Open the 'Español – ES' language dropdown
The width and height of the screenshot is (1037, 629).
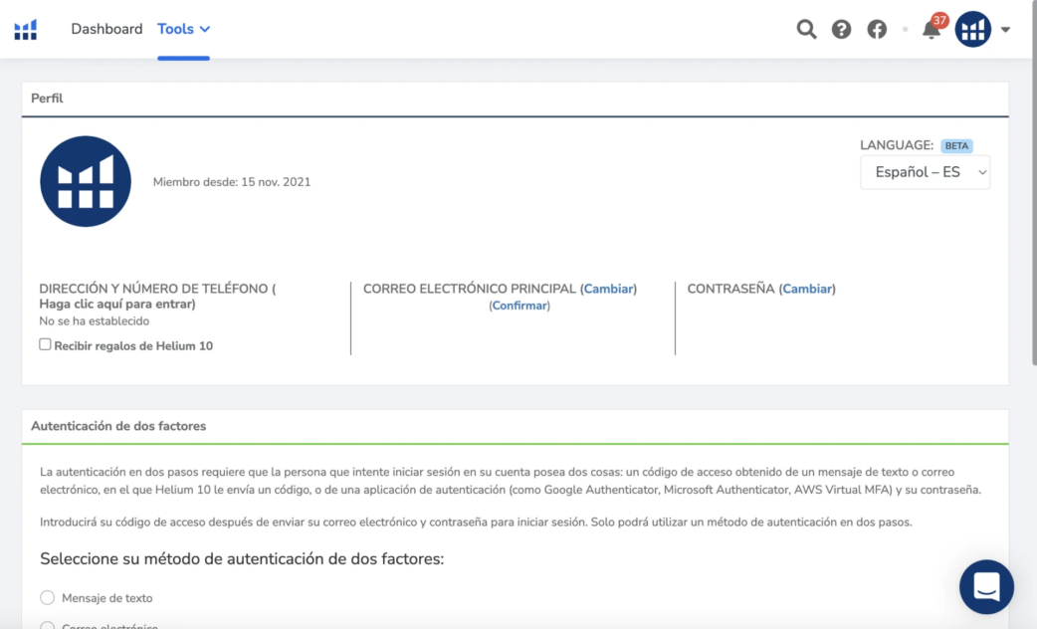pyautogui.click(x=925, y=171)
